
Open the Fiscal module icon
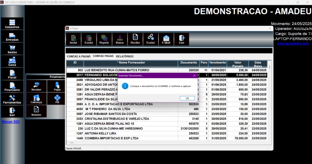12,74
